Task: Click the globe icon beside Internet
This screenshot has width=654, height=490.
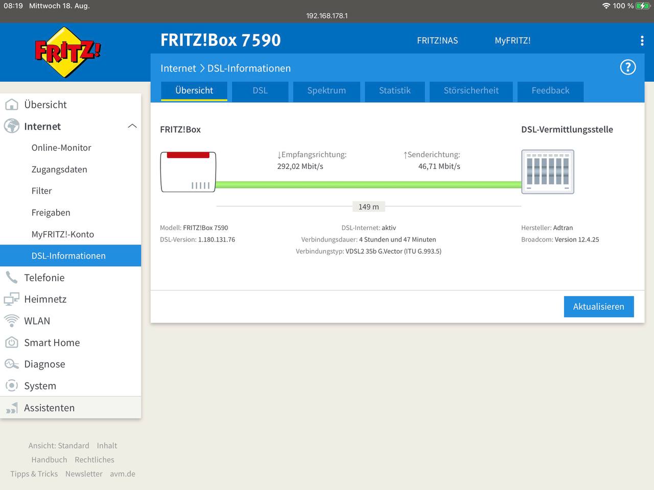Action: (11, 126)
